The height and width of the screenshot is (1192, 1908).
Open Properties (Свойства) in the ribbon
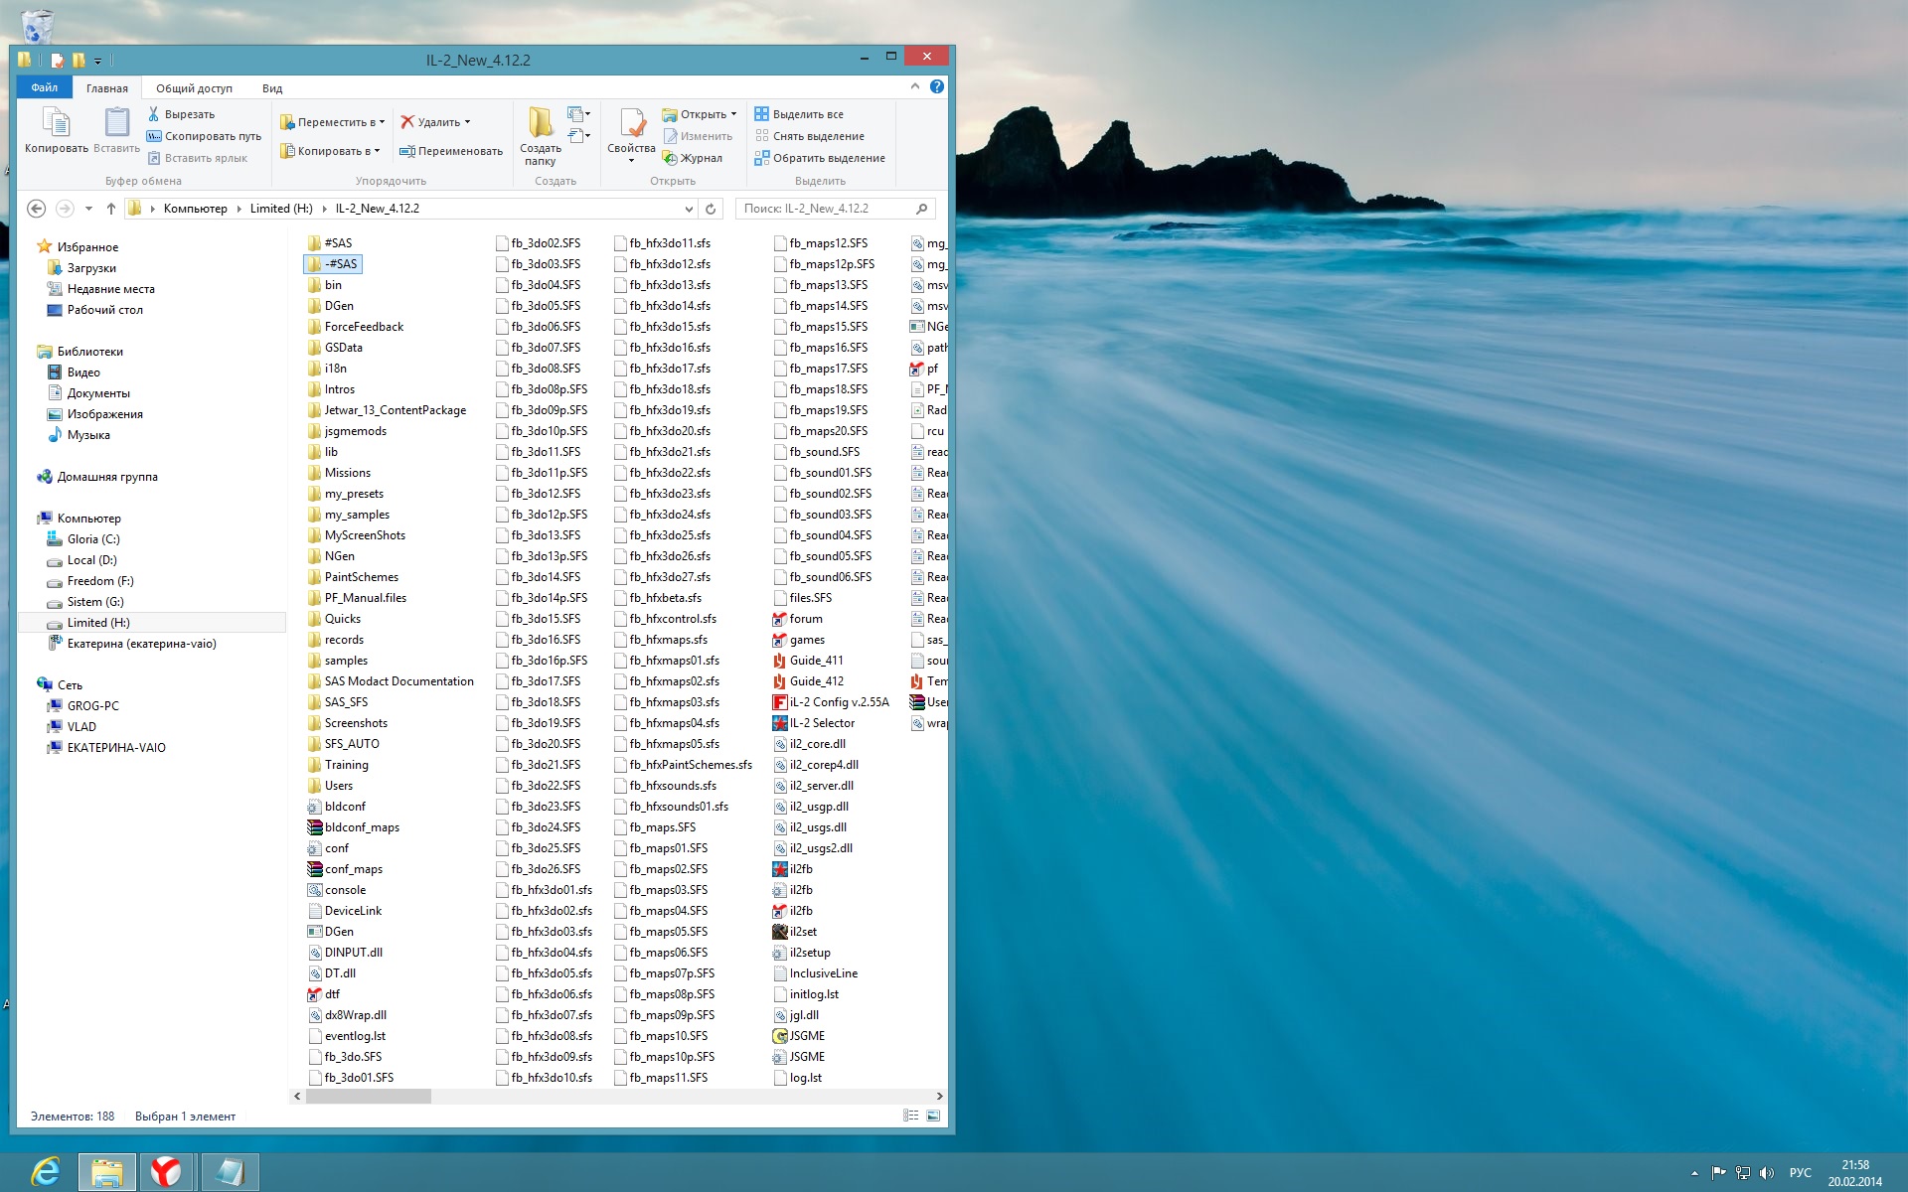631,129
